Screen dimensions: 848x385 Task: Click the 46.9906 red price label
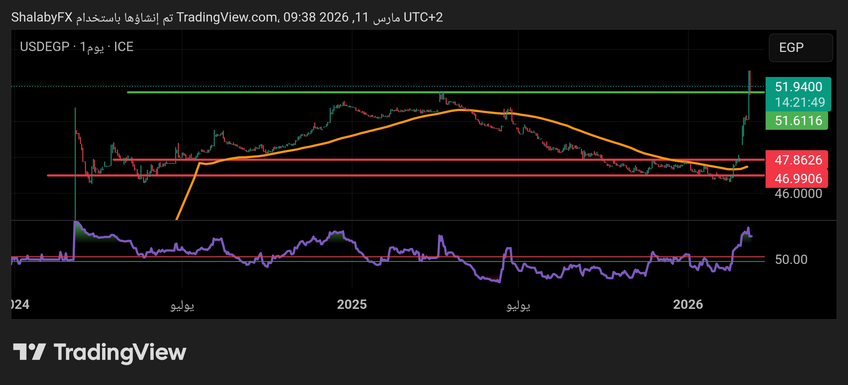pyautogui.click(x=798, y=178)
